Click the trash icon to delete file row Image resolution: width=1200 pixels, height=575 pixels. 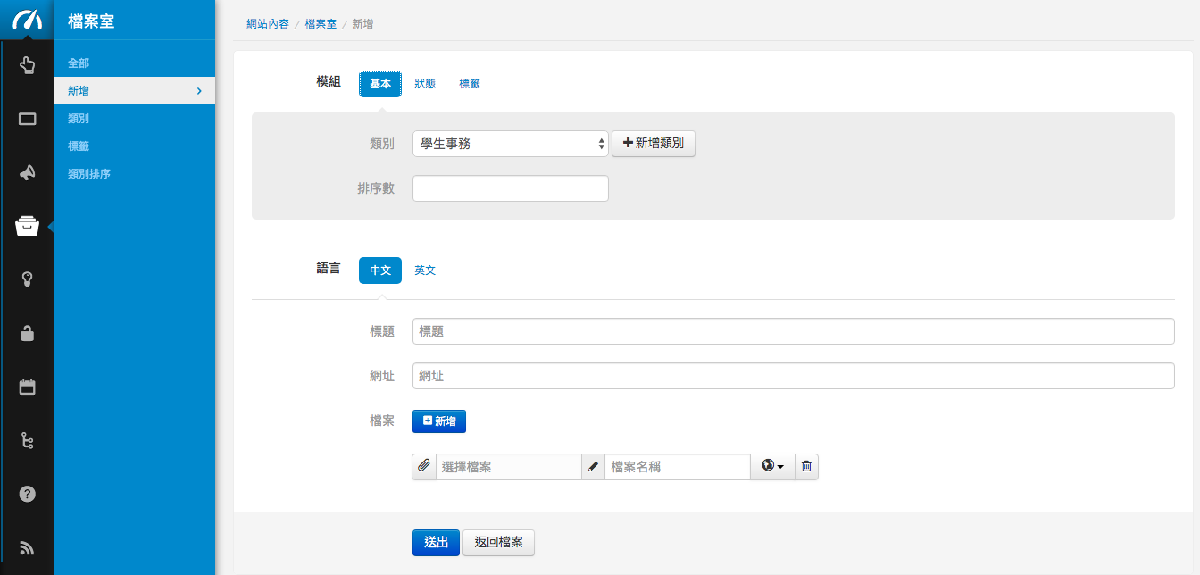(x=806, y=467)
